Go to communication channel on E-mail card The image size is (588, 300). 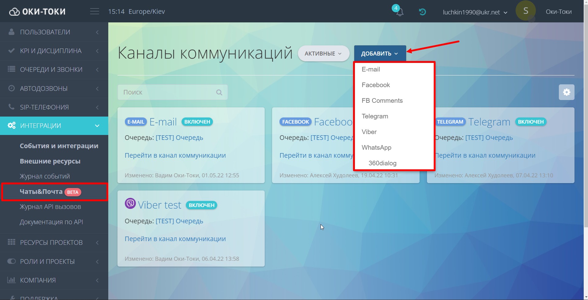175,155
